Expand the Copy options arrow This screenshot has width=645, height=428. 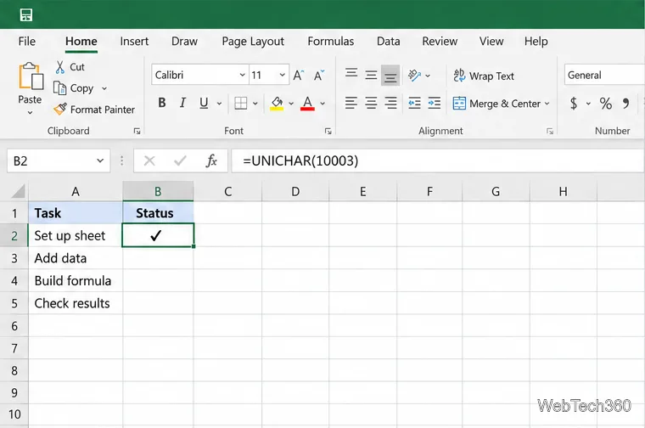click(x=104, y=88)
